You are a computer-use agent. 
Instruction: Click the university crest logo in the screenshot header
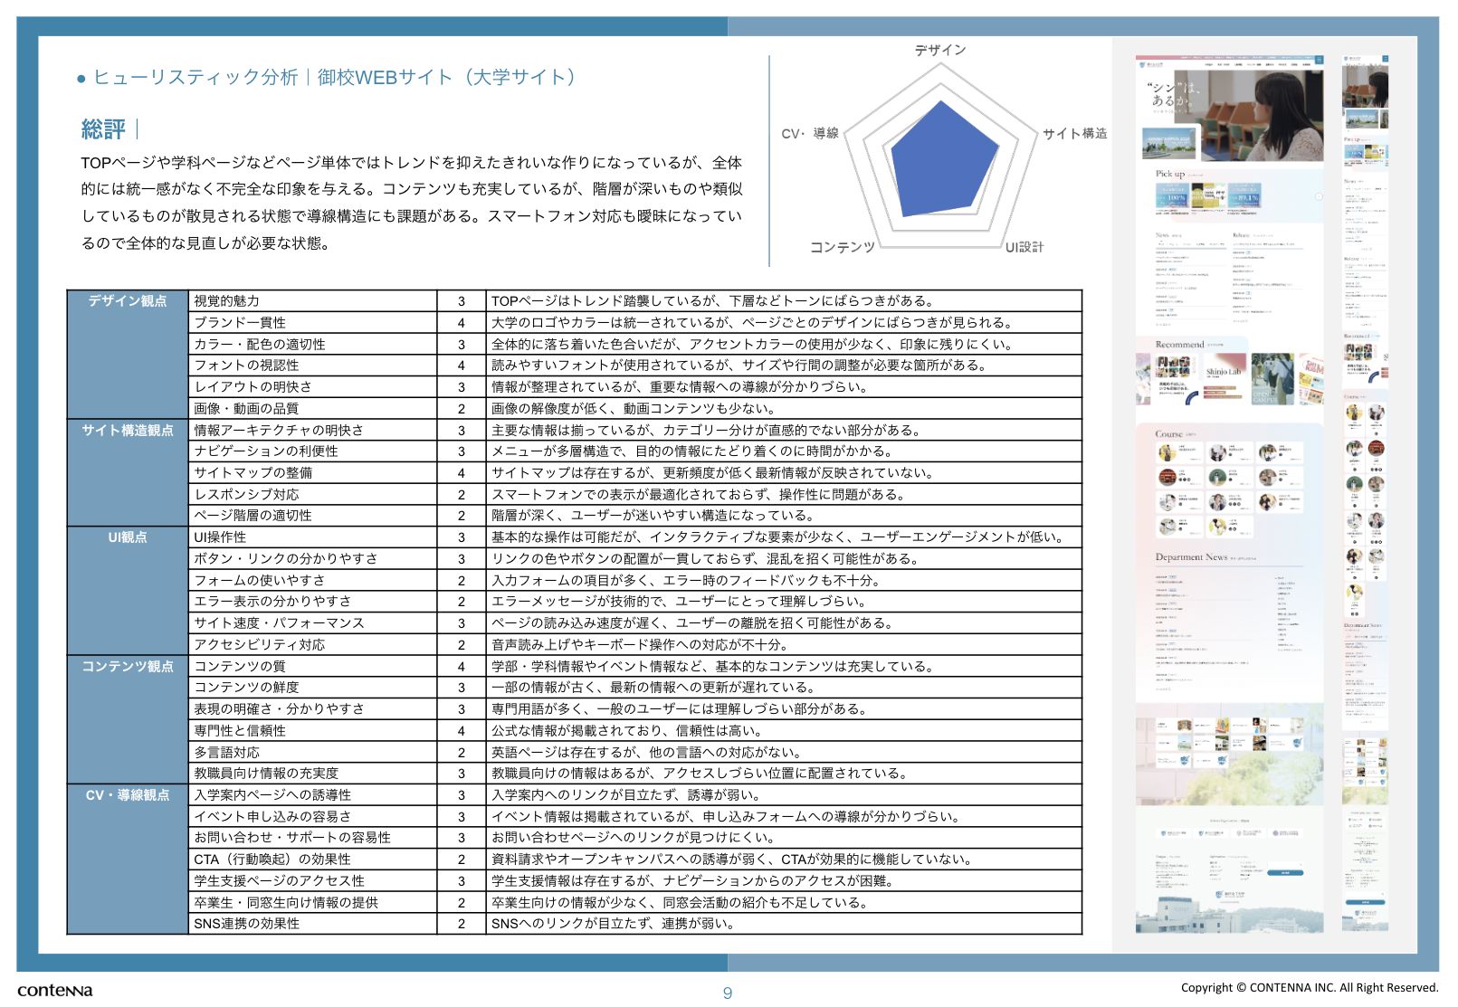pyautogui.click(x=1142, y=64)
